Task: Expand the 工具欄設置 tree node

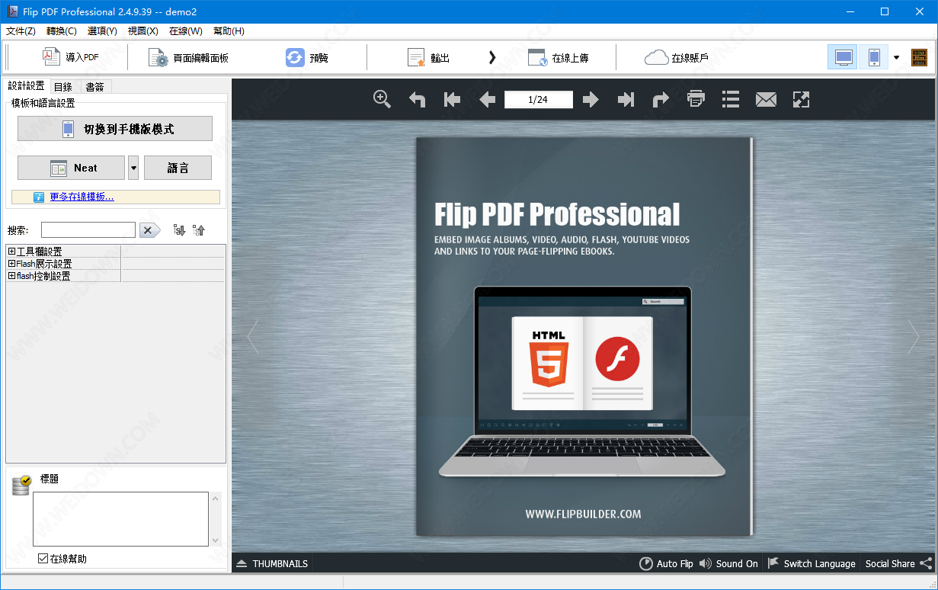Action: click(11, 252)
